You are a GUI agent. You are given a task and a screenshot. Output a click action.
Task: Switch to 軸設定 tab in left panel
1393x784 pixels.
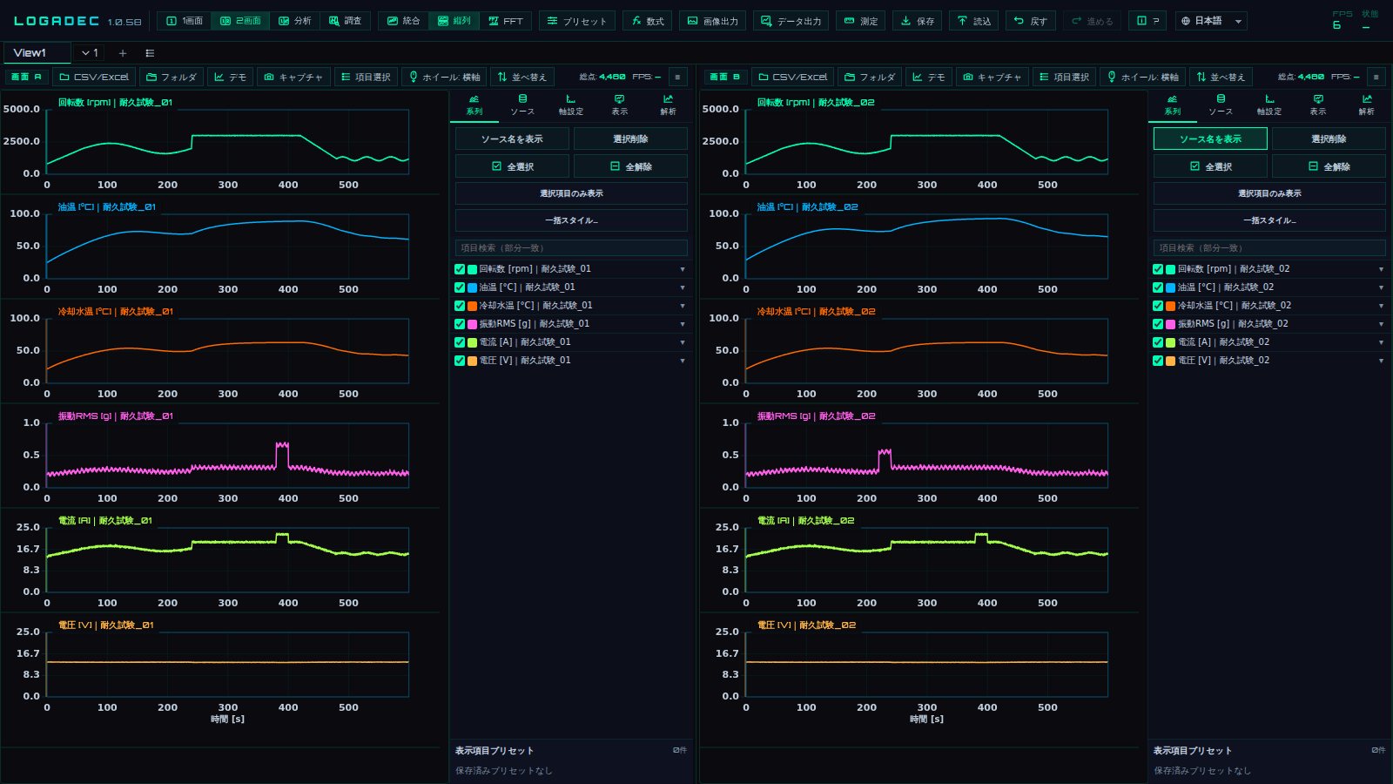coord(571,105)
